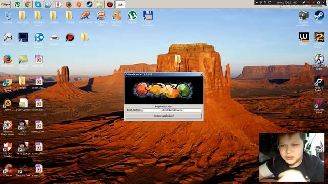Screen dimensions: 328x184
Task: Click the magnifier icon in recording bar
Action: point(265,2)
